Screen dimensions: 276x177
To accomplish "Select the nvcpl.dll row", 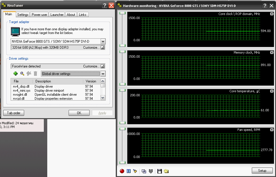I will [56, 99].
